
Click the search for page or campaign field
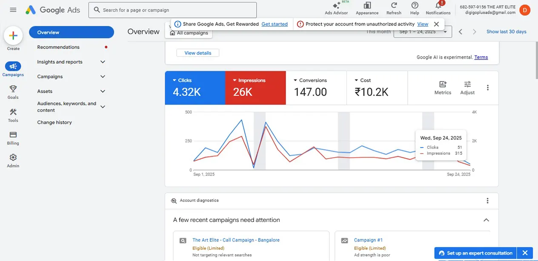(x=172, y=10)
